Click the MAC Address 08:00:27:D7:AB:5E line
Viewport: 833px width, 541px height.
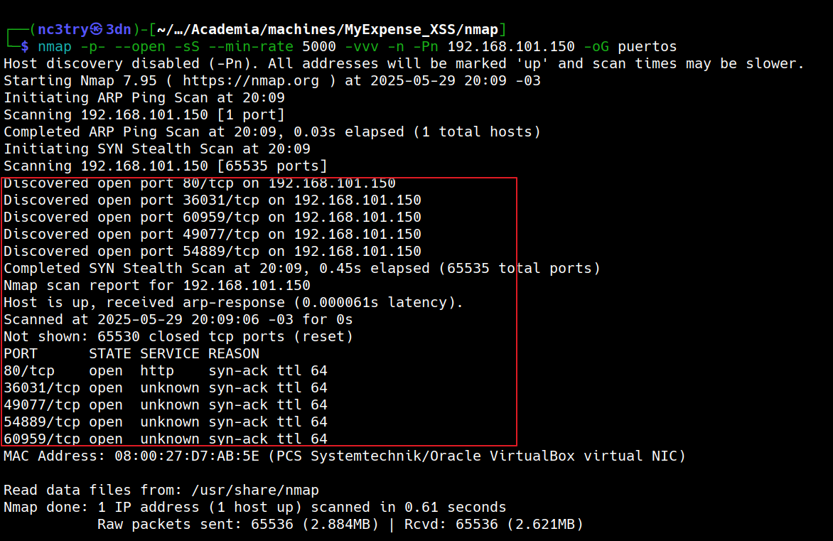(x=345, y=456)
